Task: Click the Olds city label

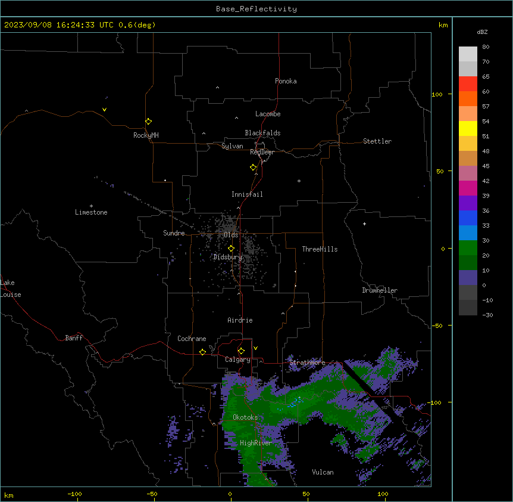Action: coord(231,235)
